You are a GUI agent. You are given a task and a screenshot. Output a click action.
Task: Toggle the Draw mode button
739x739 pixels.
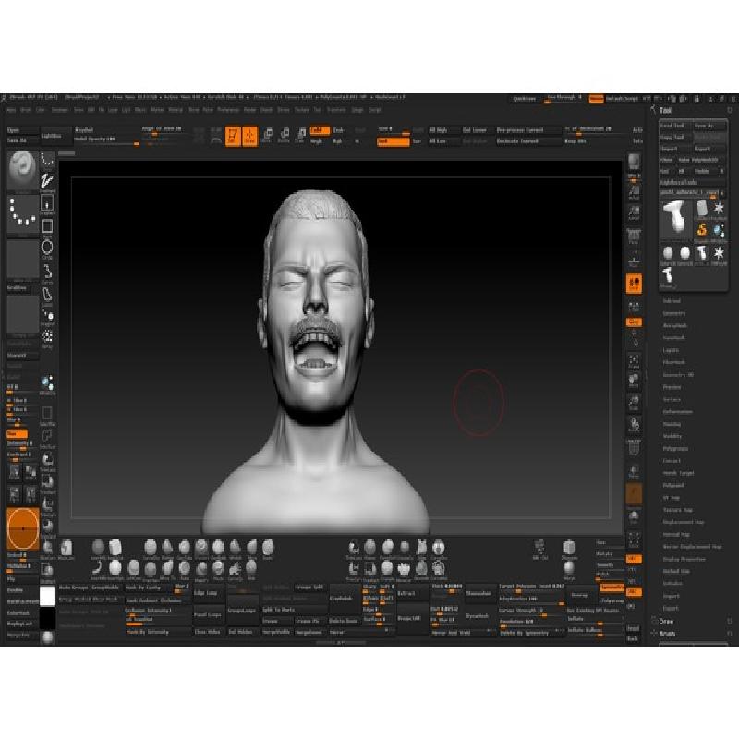tap(249, 136)
